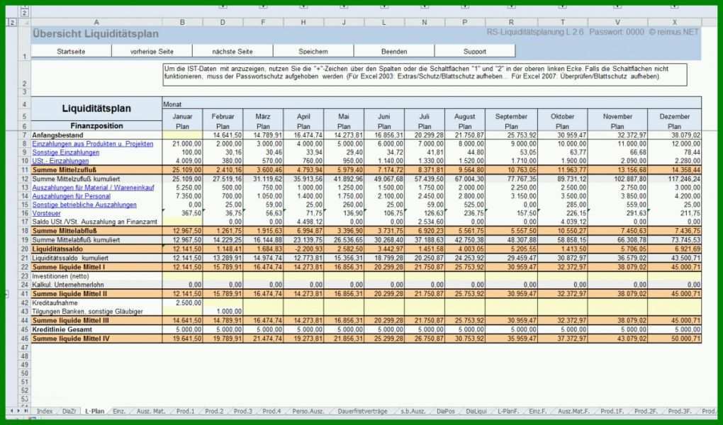
Task: Open Auszahlungen für Material / Wareneinkauf link
Action: 93,188
